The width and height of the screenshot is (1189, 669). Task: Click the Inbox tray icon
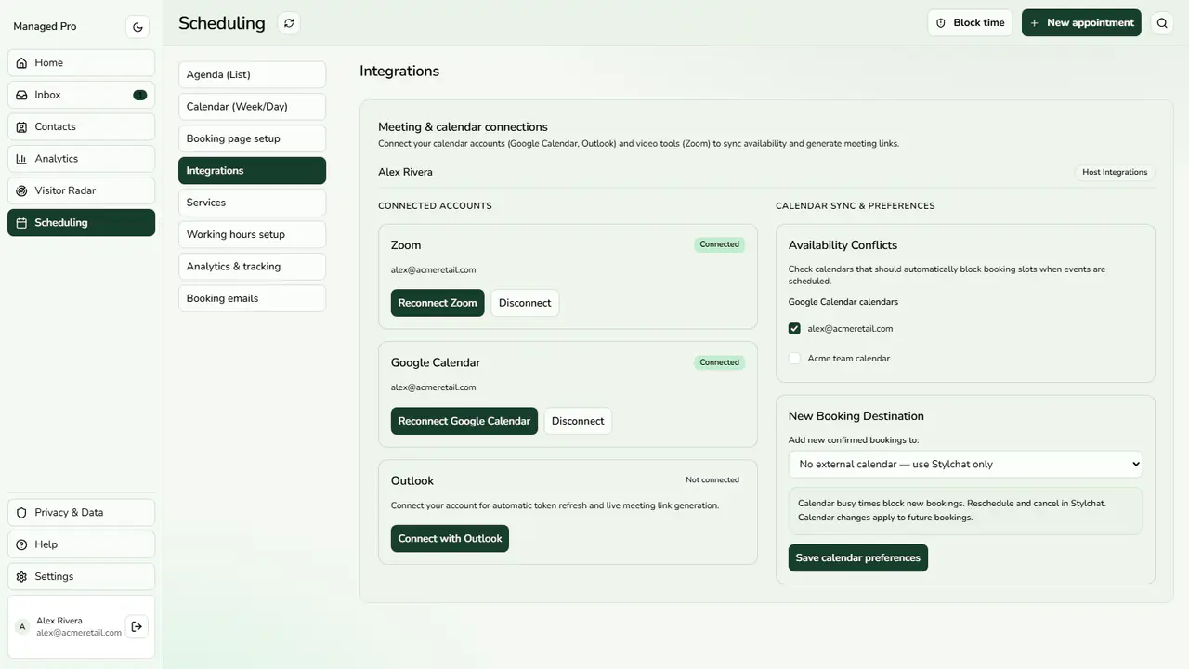point(21,95)
